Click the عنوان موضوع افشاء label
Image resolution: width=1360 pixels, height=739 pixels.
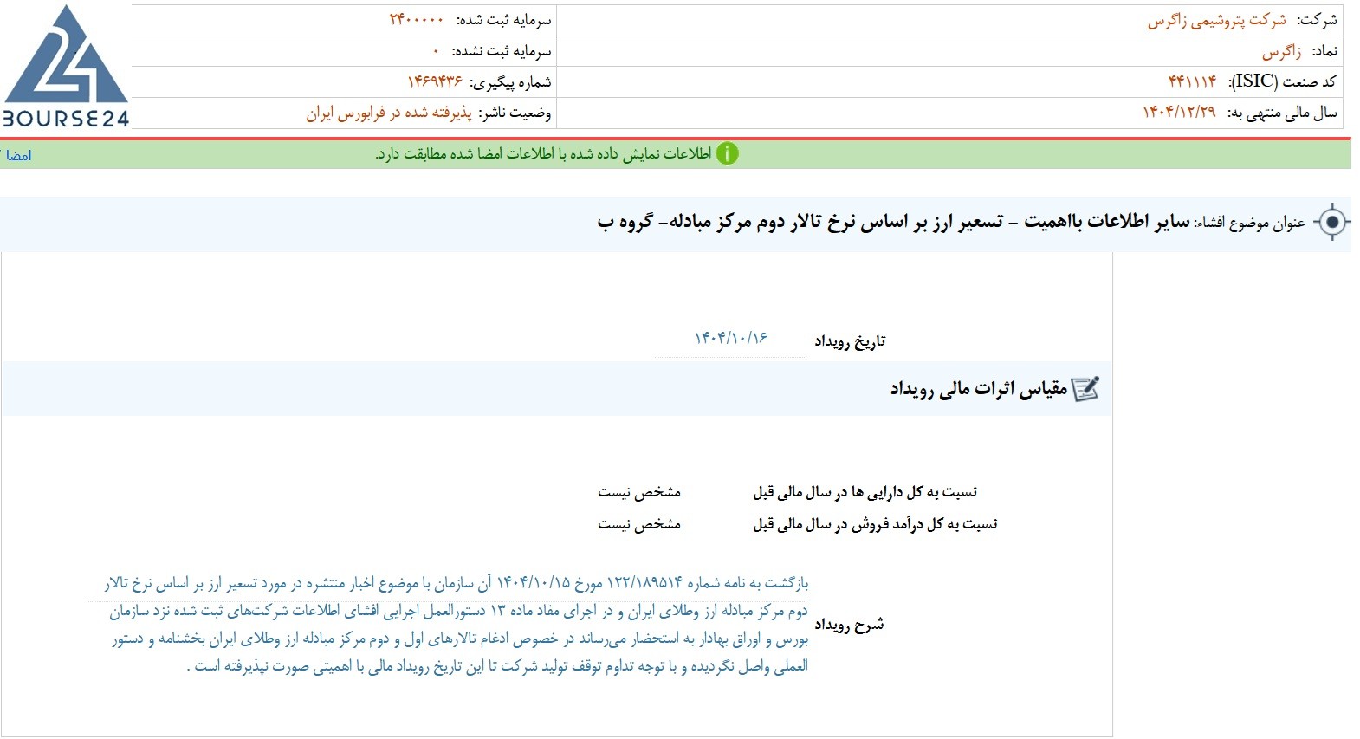pyautogui.click(x=1249, y=223)
